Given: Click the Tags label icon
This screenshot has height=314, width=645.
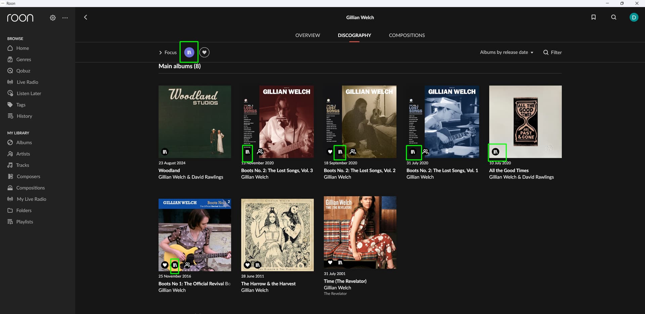Looking at the screenshot, I should pyautogui.click(x=10, y=105).
